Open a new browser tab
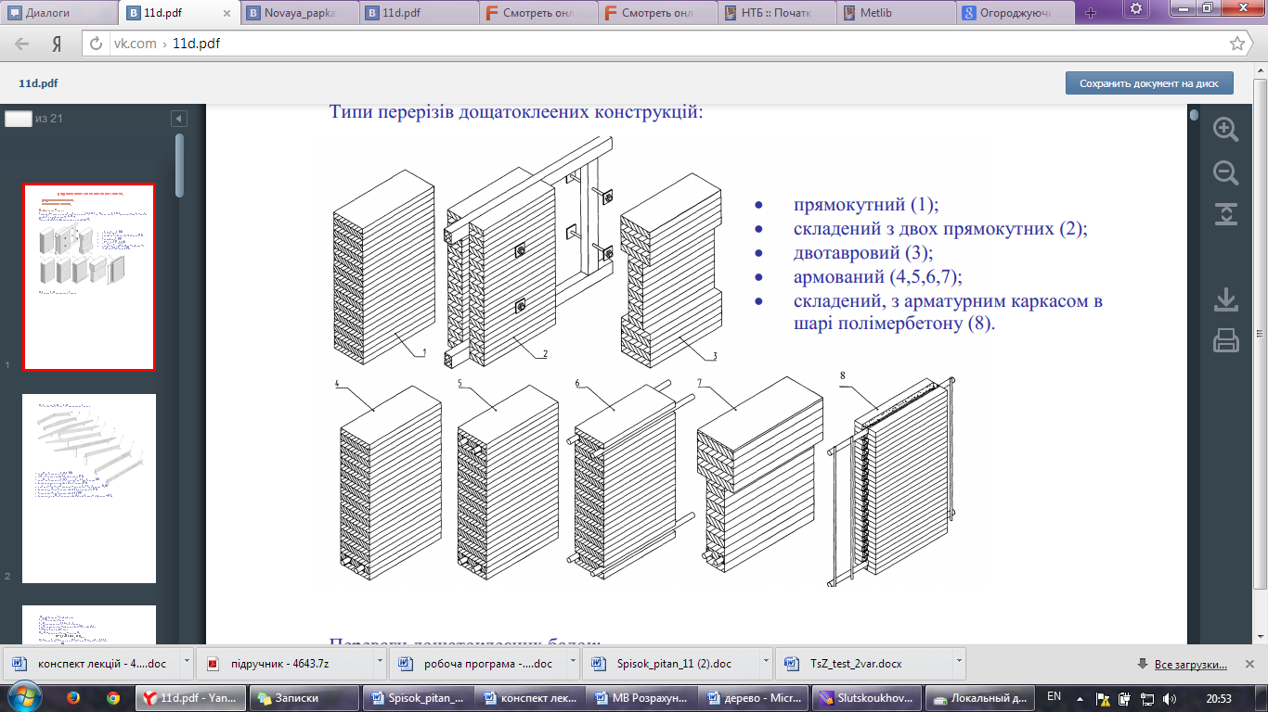Viewport: 1268px width, 712px height. point(1090,13)
